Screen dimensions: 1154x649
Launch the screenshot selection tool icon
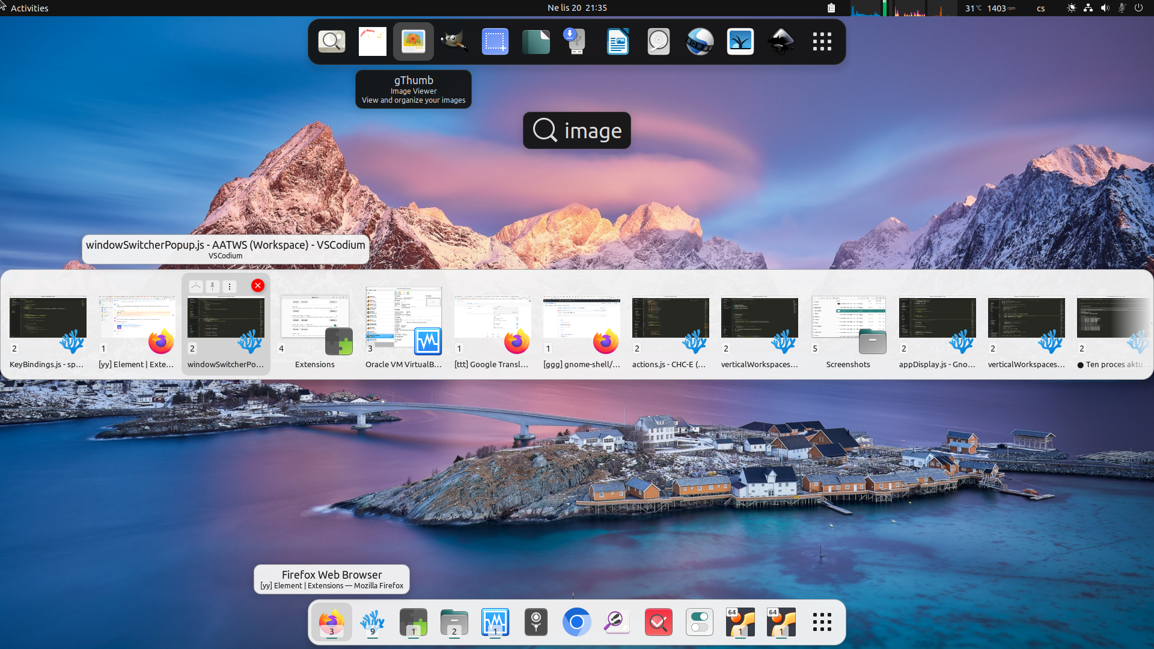495,41
